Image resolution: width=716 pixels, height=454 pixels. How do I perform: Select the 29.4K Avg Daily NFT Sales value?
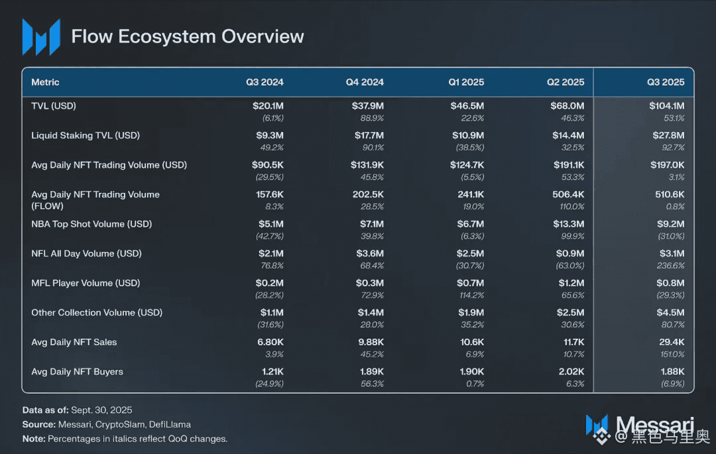pos(671,342)
